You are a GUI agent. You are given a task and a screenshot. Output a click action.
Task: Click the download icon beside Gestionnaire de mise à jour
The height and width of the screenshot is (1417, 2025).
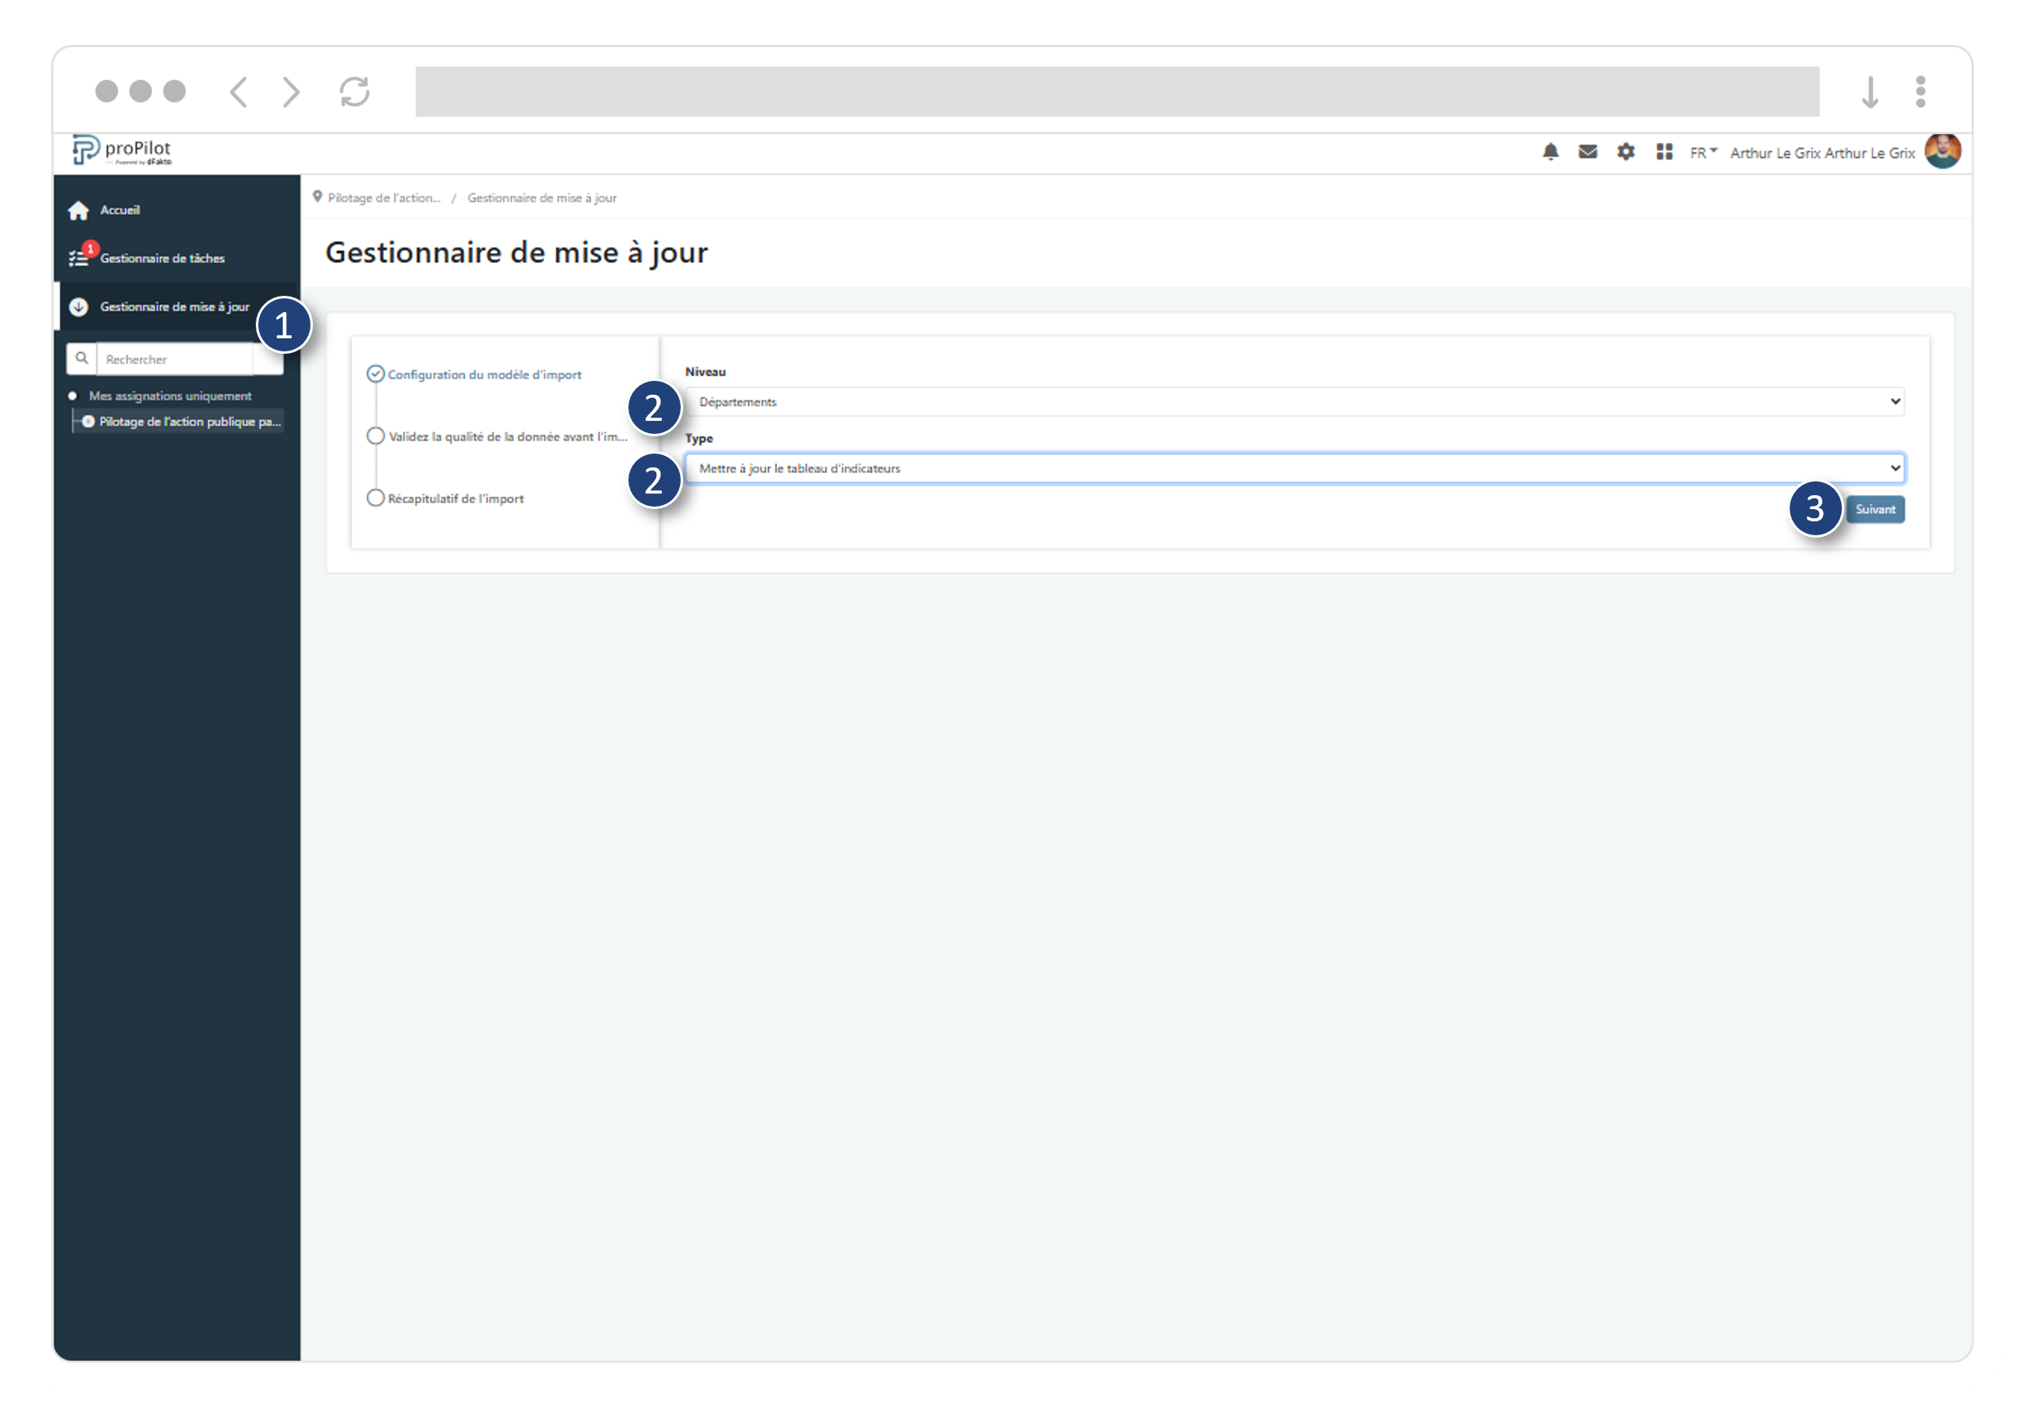(x=78, y=307)
